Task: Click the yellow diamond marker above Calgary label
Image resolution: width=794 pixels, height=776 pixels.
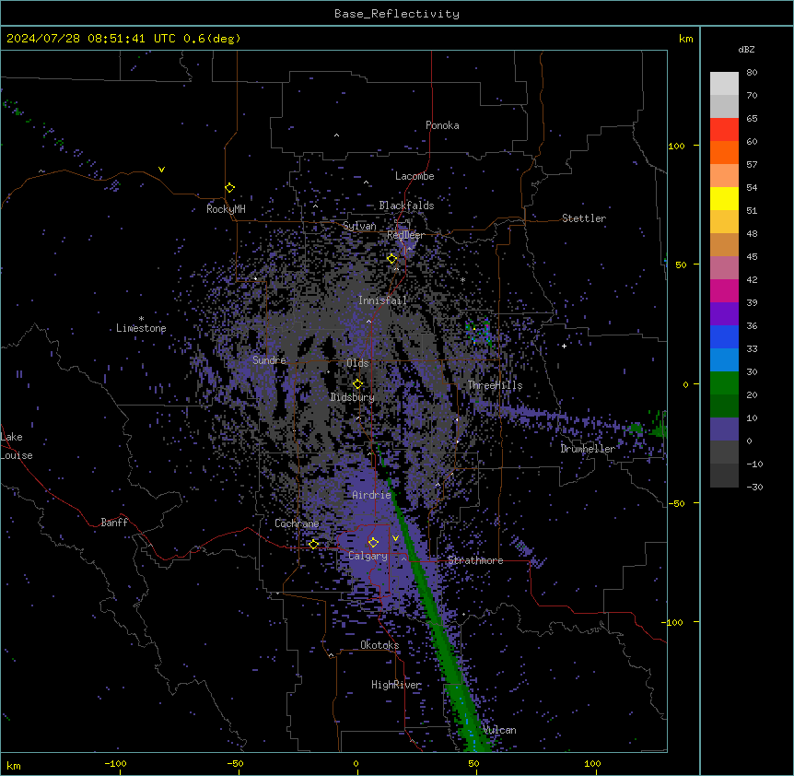Action: point(373,543)
